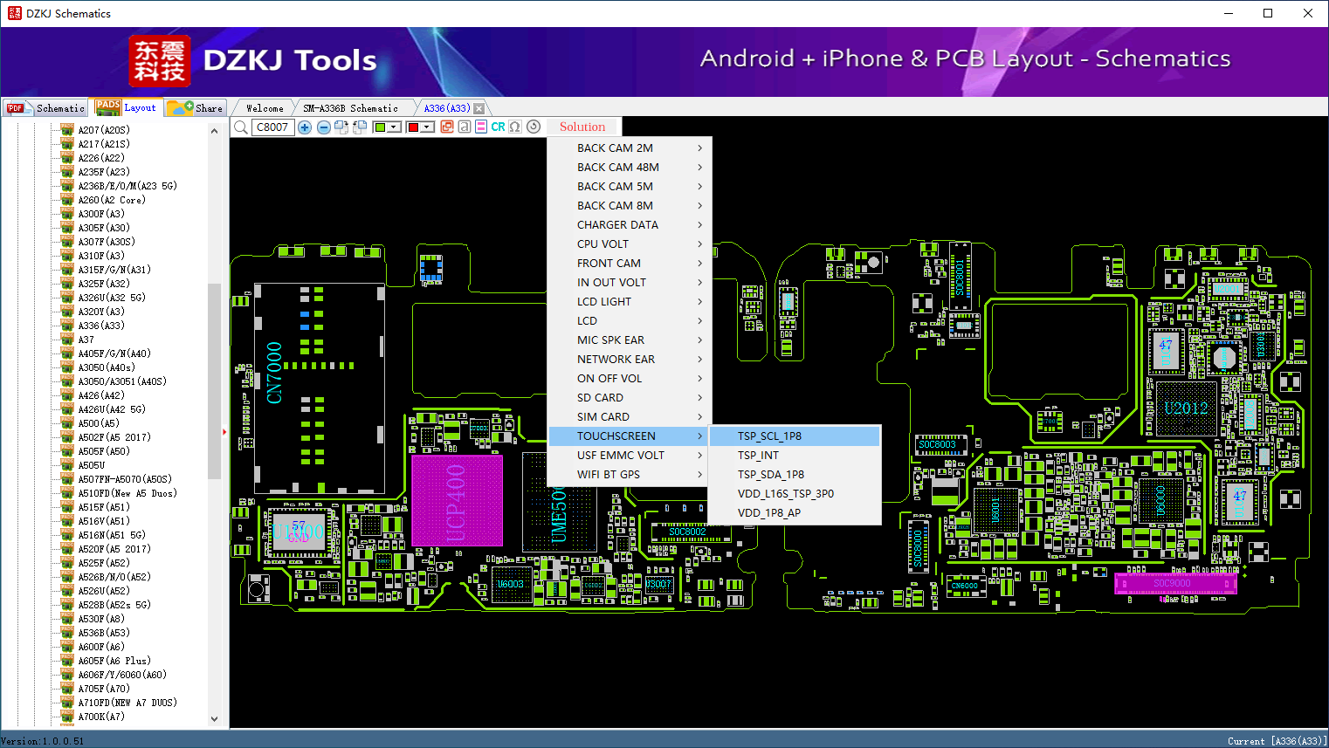Click the PADS icon beside A705F(A70)
The height and width of the screenshot is (748, 1329).
[67, 688]
